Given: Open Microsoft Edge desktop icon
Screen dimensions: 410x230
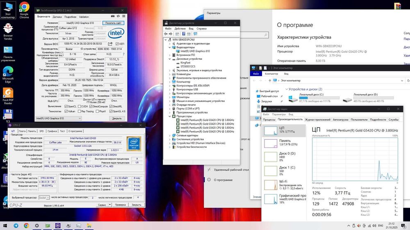Looking at the screenshot, I should 8,74.
